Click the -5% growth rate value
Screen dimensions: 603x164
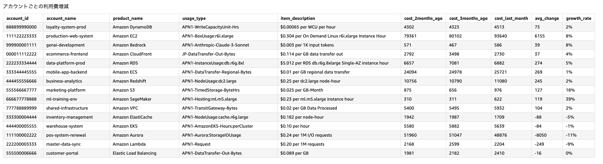[x=570, y=117]
